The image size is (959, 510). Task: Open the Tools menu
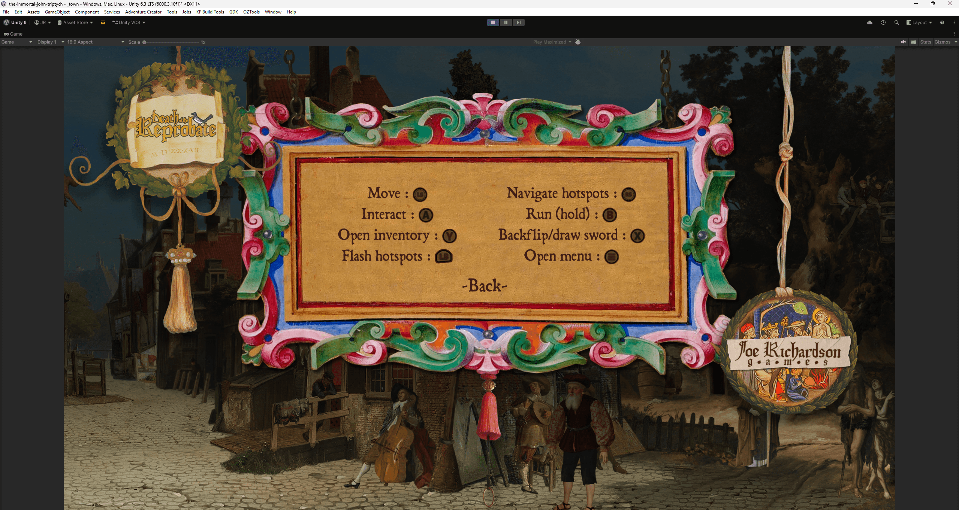(x=172, y=12)
